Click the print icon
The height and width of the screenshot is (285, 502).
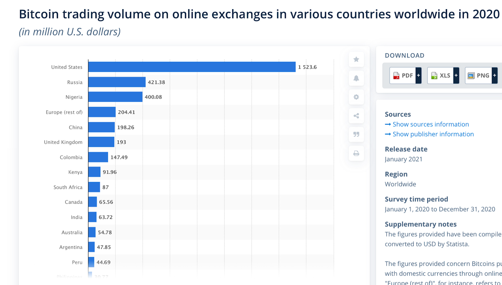click(x=356, y=153)
